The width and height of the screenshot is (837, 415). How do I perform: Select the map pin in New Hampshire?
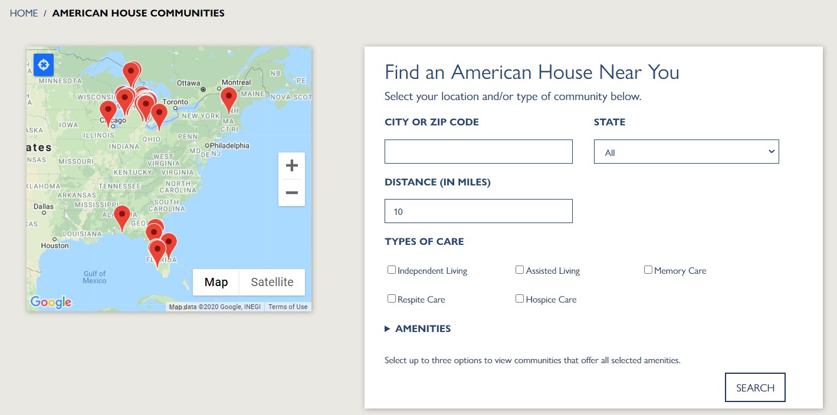[229, 97]
